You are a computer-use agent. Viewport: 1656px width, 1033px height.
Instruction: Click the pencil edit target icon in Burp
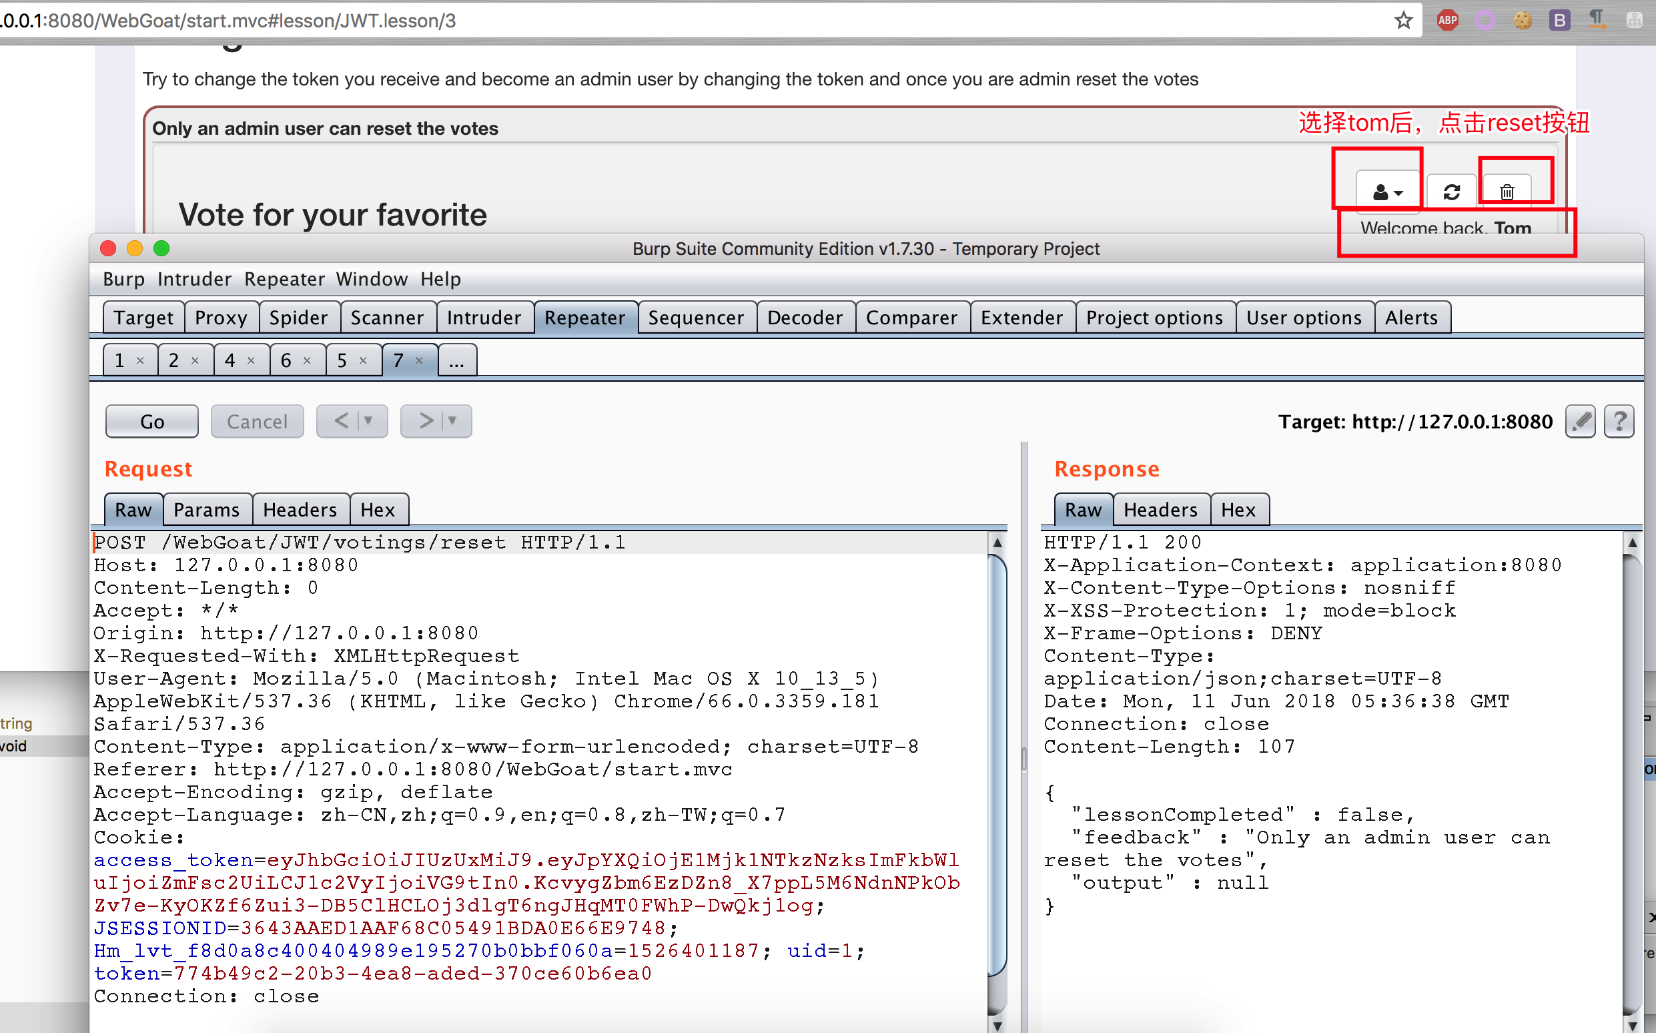click(1580, 421)
